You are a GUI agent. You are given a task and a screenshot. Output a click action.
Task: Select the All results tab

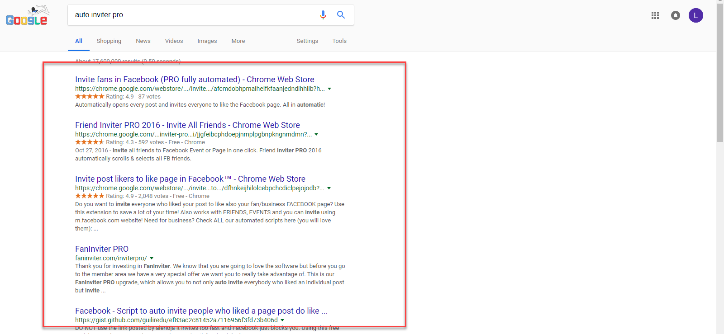[x=79, y=41]
